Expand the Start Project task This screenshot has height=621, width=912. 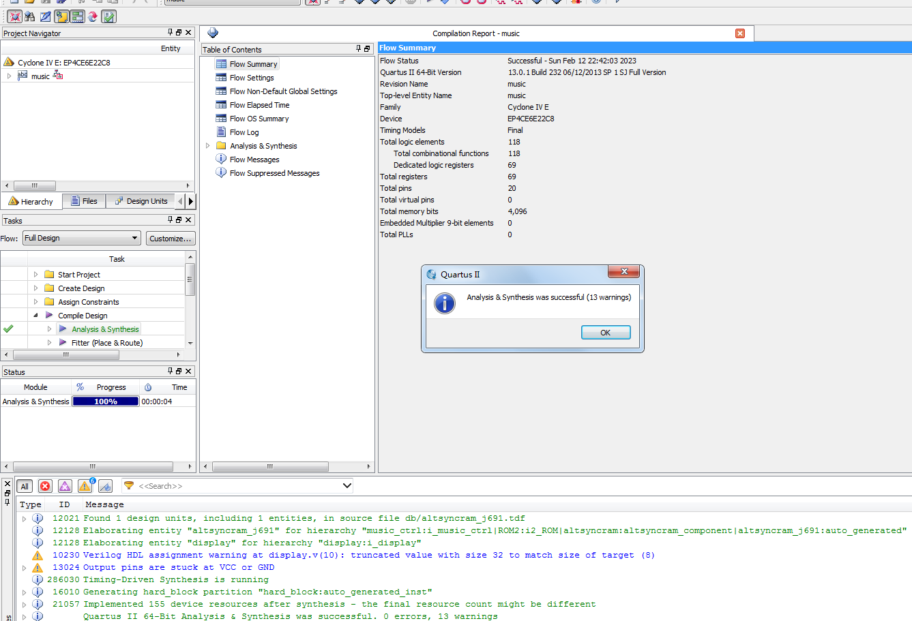(x=35, y=275)
